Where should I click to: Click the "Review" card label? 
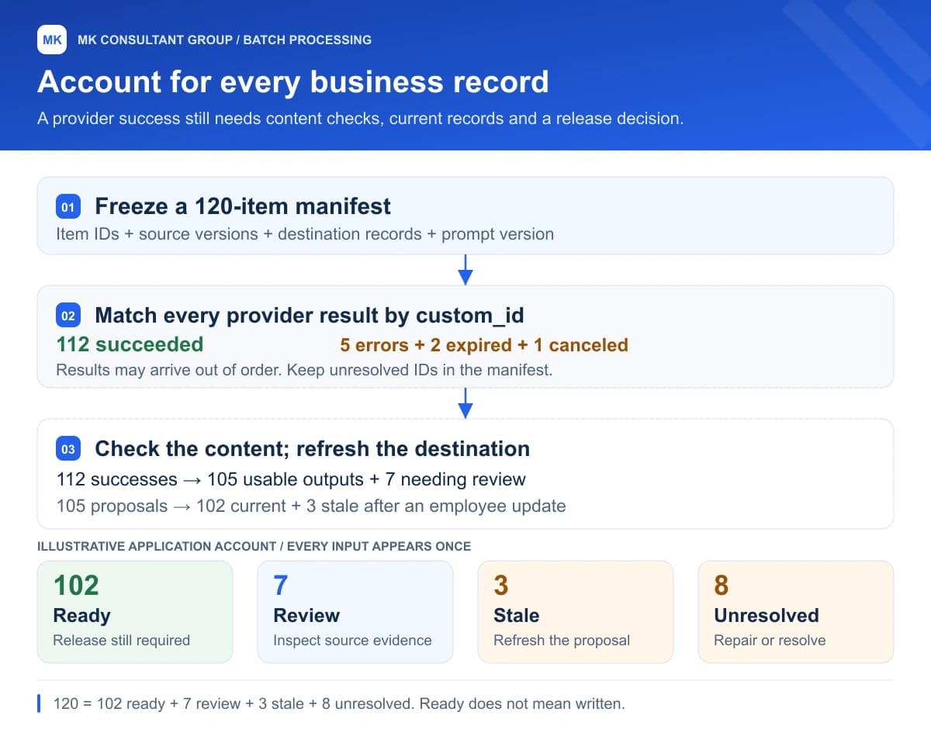(306, 615)
